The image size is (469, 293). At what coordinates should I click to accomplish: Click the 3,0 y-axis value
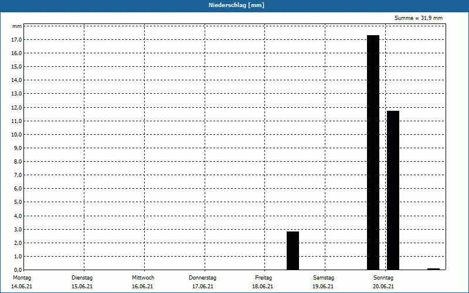pos(18,229)
